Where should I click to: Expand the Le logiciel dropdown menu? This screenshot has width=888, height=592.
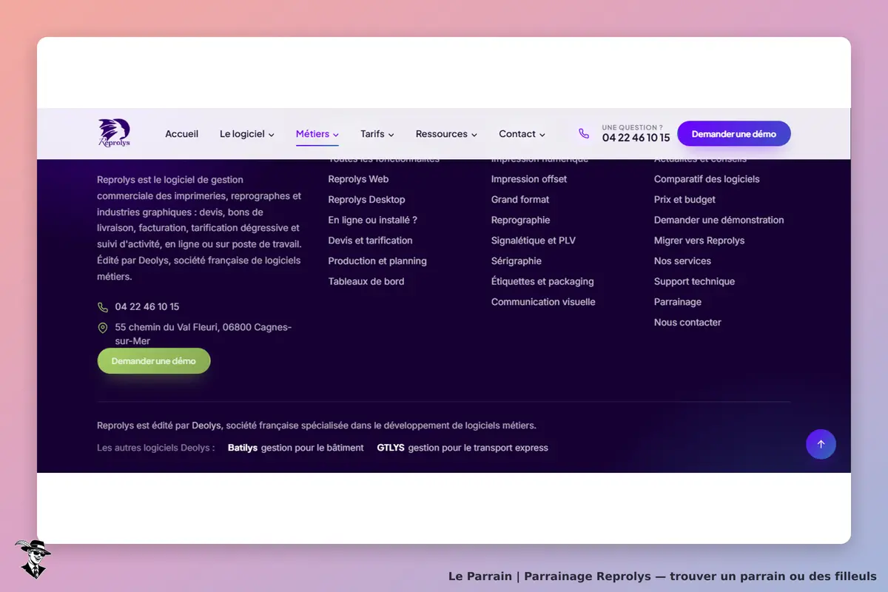click(x=247, y=134)
